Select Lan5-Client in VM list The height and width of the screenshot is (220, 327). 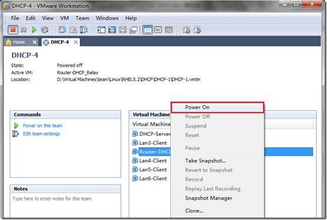click(153, 170)
